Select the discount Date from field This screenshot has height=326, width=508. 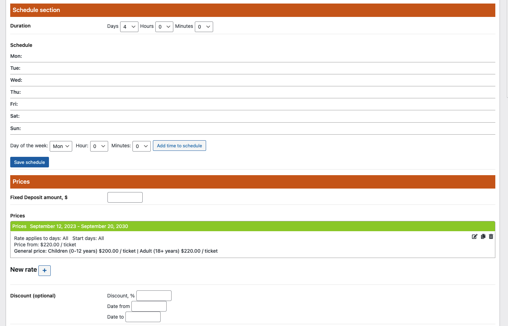[149, 306]
